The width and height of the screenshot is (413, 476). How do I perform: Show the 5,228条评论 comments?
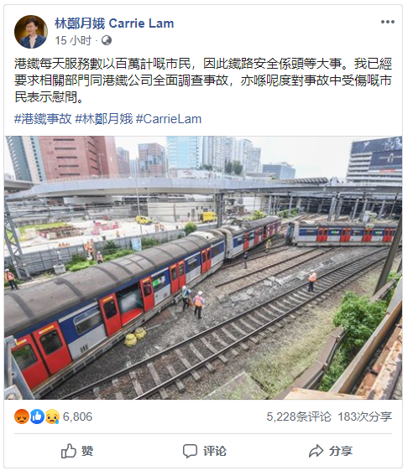tap(299, 416)
